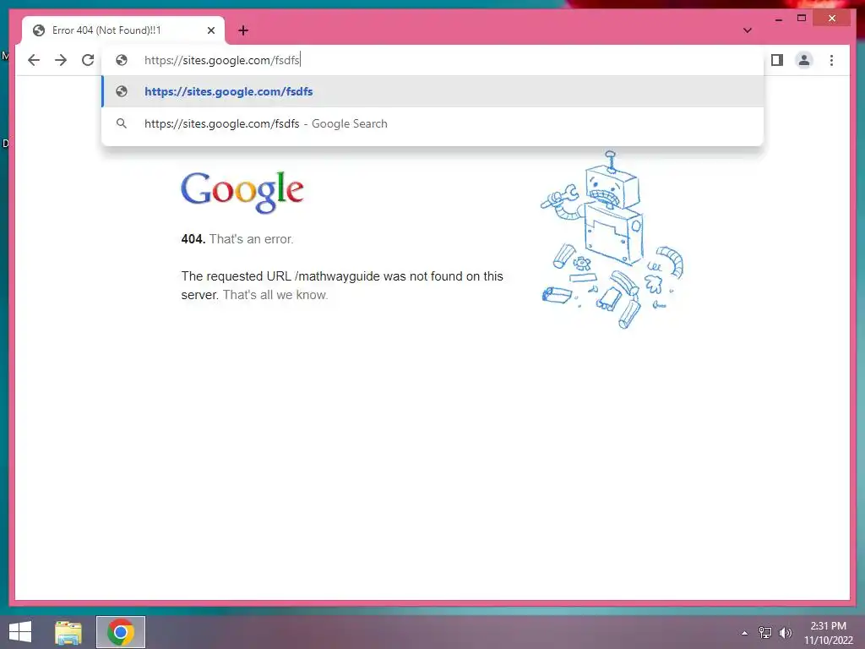
Task: Toggle the Chrome side panel
Action: click(777, 60)
